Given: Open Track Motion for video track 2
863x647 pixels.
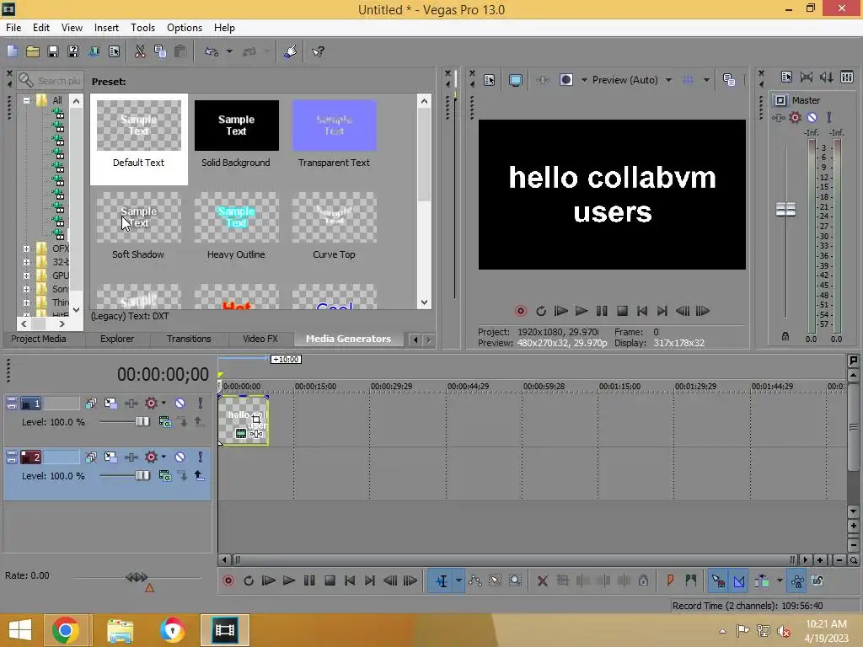Looking at the screenshot, I should click(110, 457).
